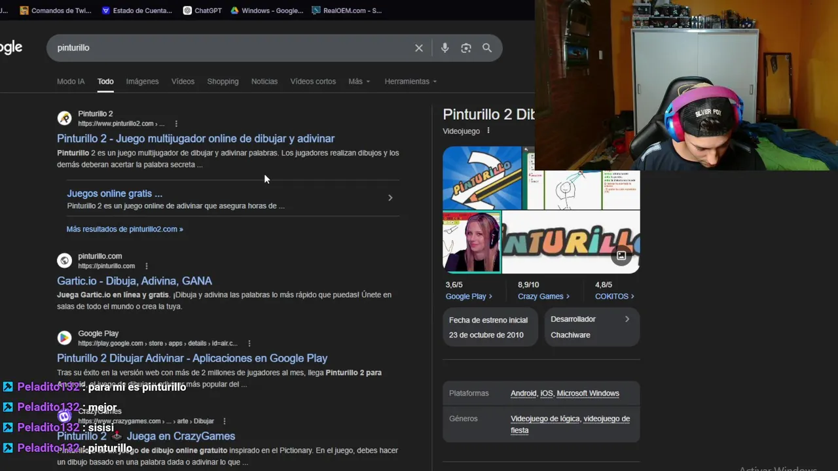
Task: Open Gartic.io - Dibuja, Adivina, GANA link
Action: 134,281
